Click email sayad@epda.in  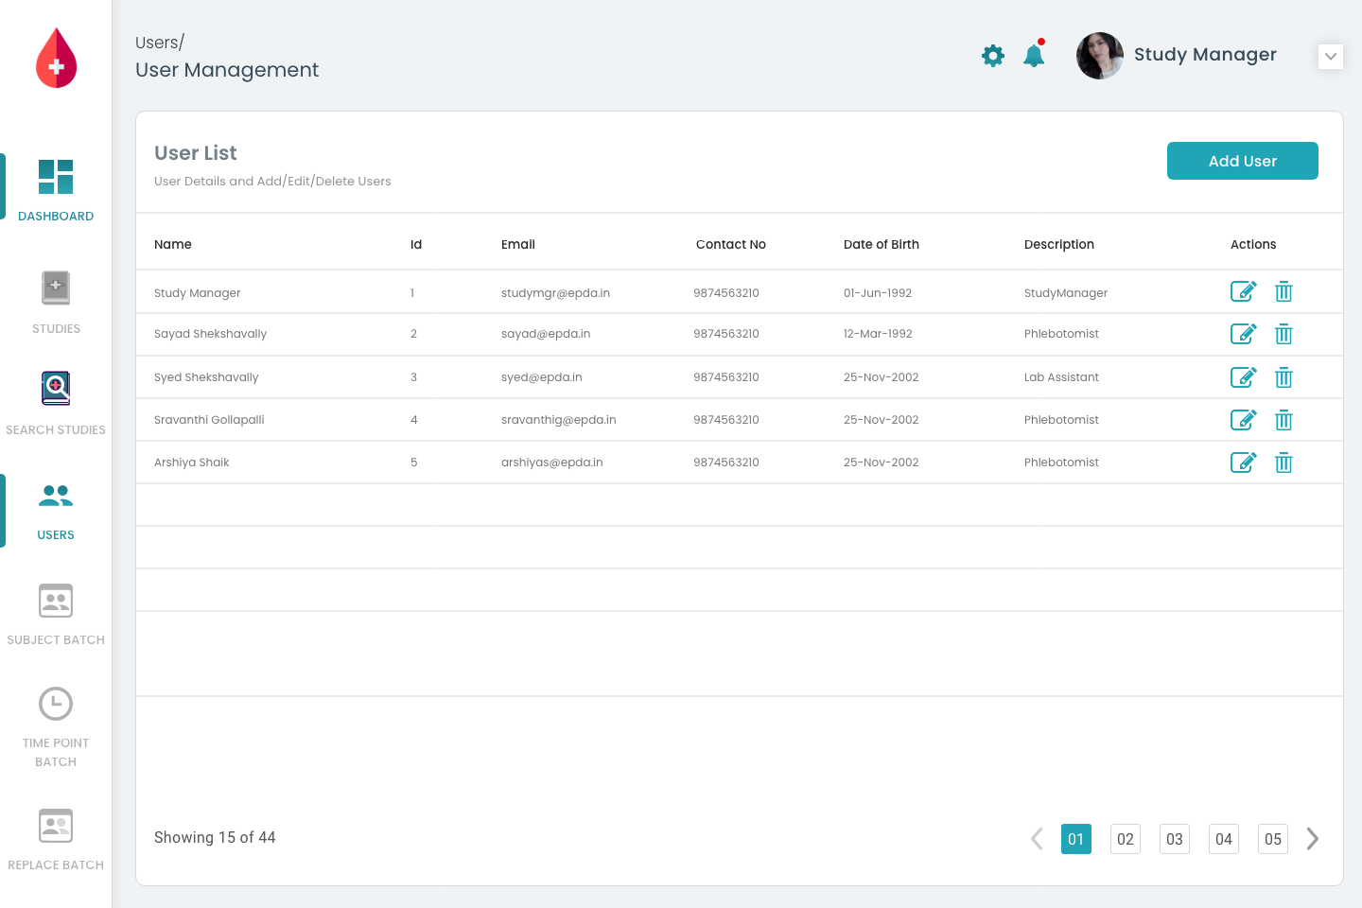(546, 334)
